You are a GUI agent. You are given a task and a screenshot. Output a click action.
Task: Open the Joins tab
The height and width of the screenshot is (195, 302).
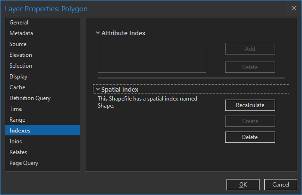coord(16,141)
